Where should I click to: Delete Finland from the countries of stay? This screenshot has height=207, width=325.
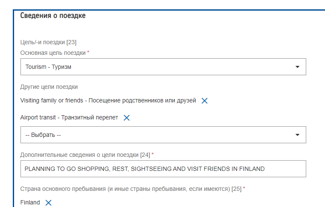click(x=49, y=203)
